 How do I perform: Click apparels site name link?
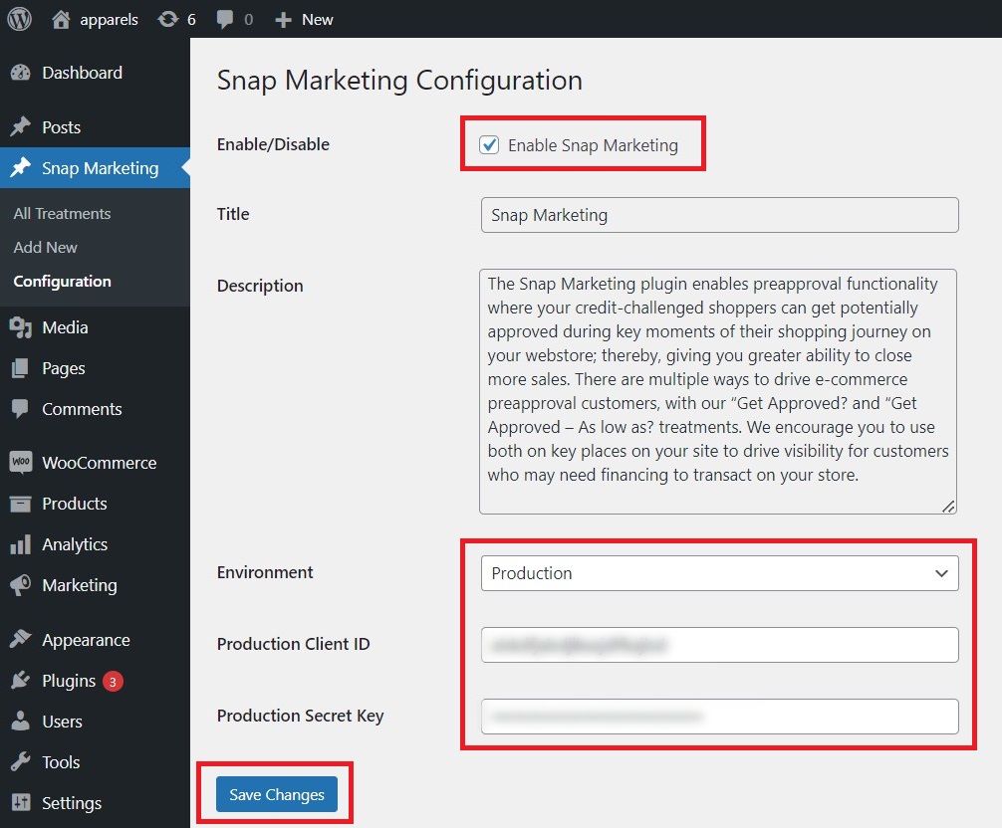[x=109, y=20]
